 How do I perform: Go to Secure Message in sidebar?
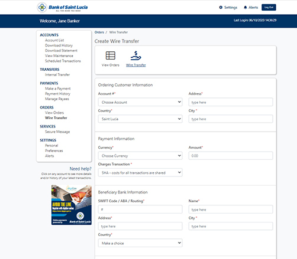(57, 132)
